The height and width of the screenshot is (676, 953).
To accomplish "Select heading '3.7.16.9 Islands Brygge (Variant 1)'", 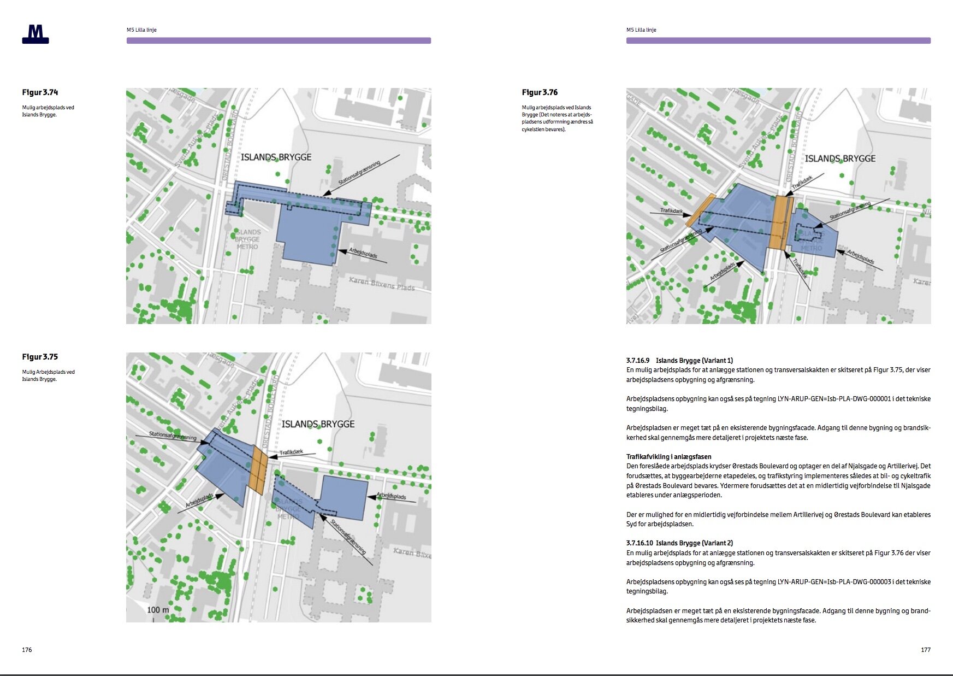I will click(x=679, y=361).
